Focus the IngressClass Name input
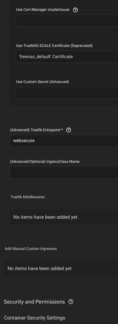118x324 pixels. click(x=64, y=172)
